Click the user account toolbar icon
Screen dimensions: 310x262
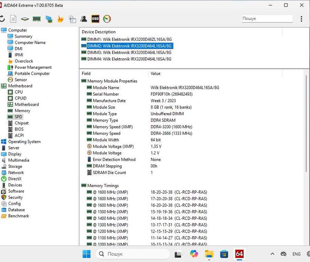(x=84, y=19)
